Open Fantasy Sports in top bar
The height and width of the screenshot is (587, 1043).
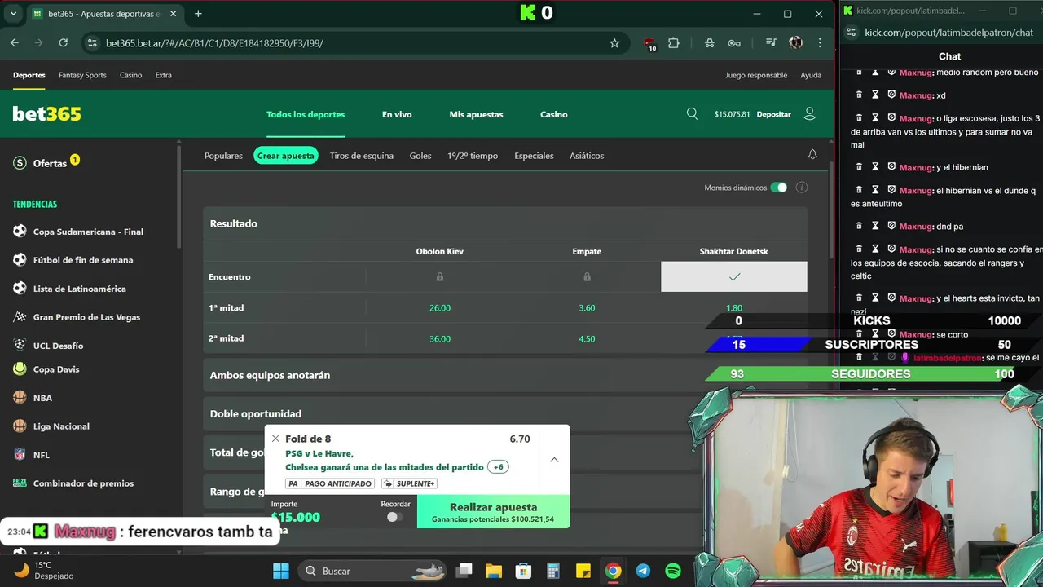point(82,75)
